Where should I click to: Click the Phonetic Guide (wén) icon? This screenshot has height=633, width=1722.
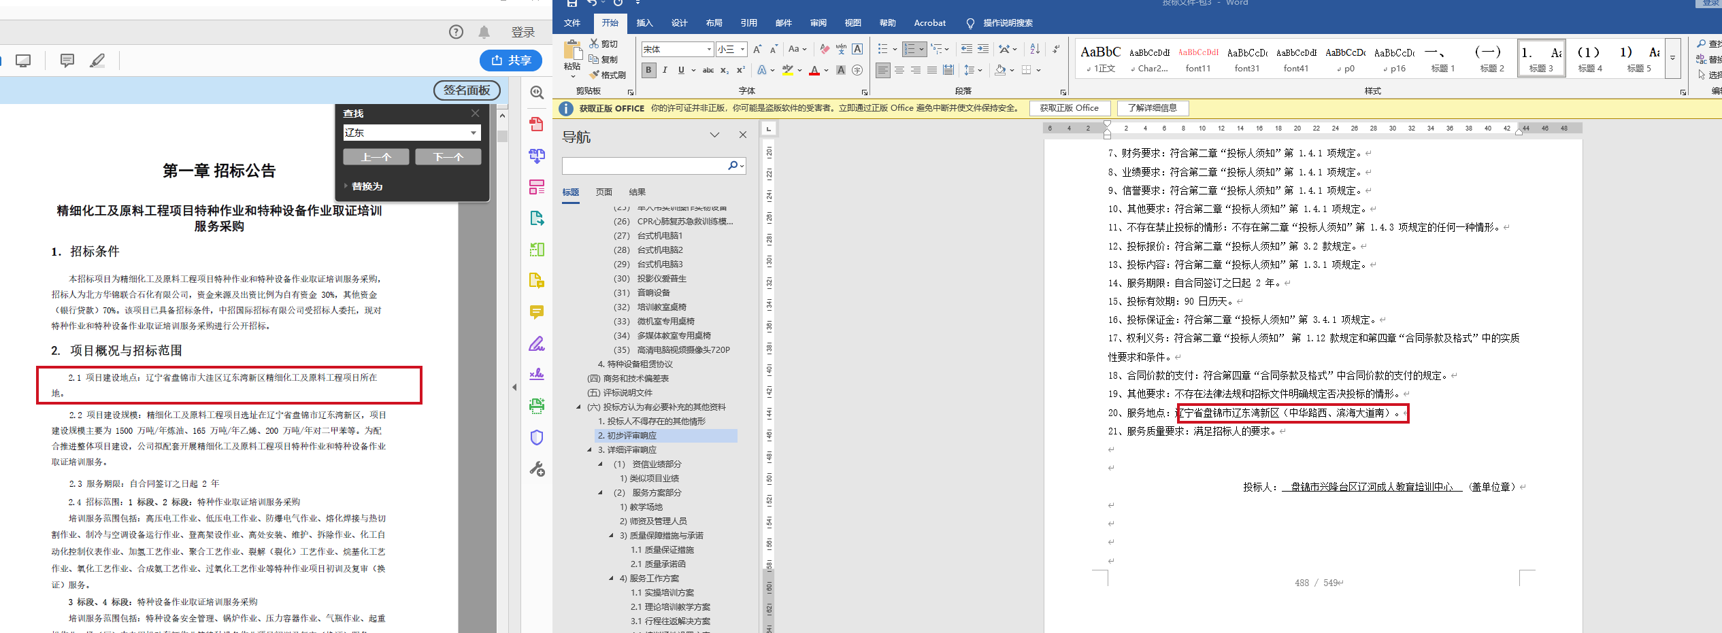[841, 49]
